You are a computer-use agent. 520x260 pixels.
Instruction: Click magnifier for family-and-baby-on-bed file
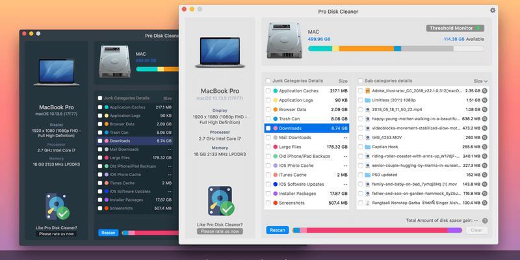tap(484, 184)
